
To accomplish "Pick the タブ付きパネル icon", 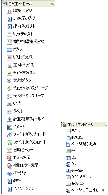I will pyautogui.click(x=68, y=177).
